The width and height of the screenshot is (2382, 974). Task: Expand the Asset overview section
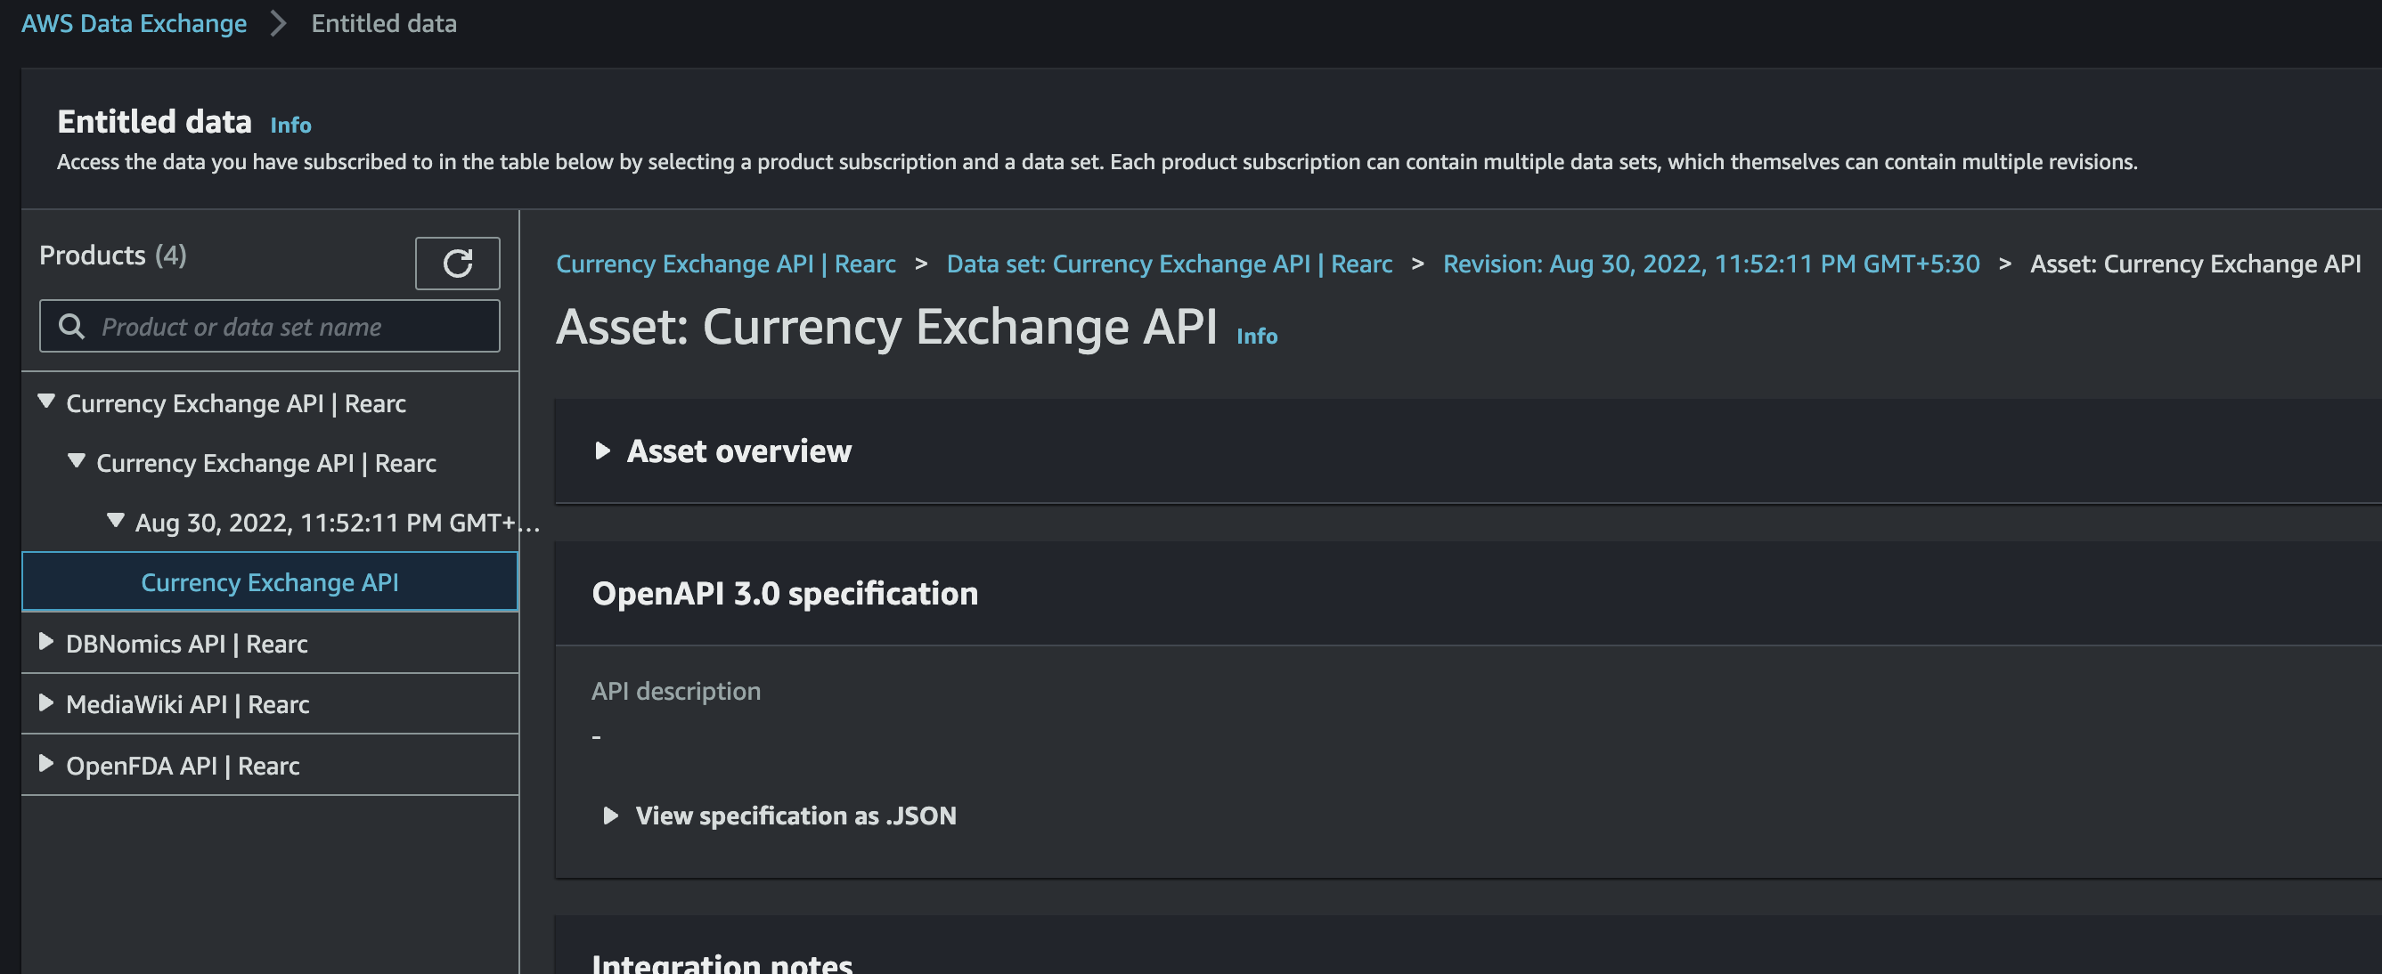click(x=738, y=452)
